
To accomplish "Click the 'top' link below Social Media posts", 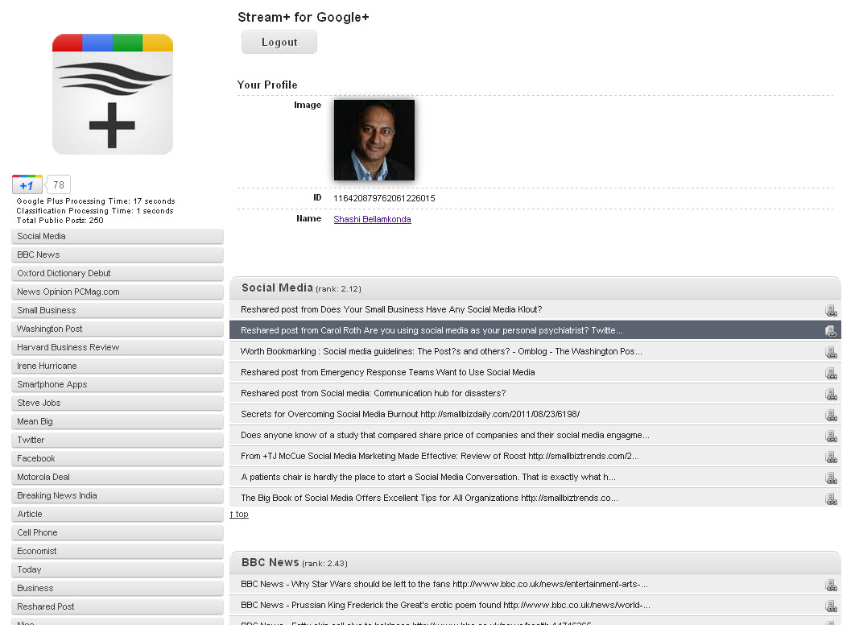I will tap(239, 514).
